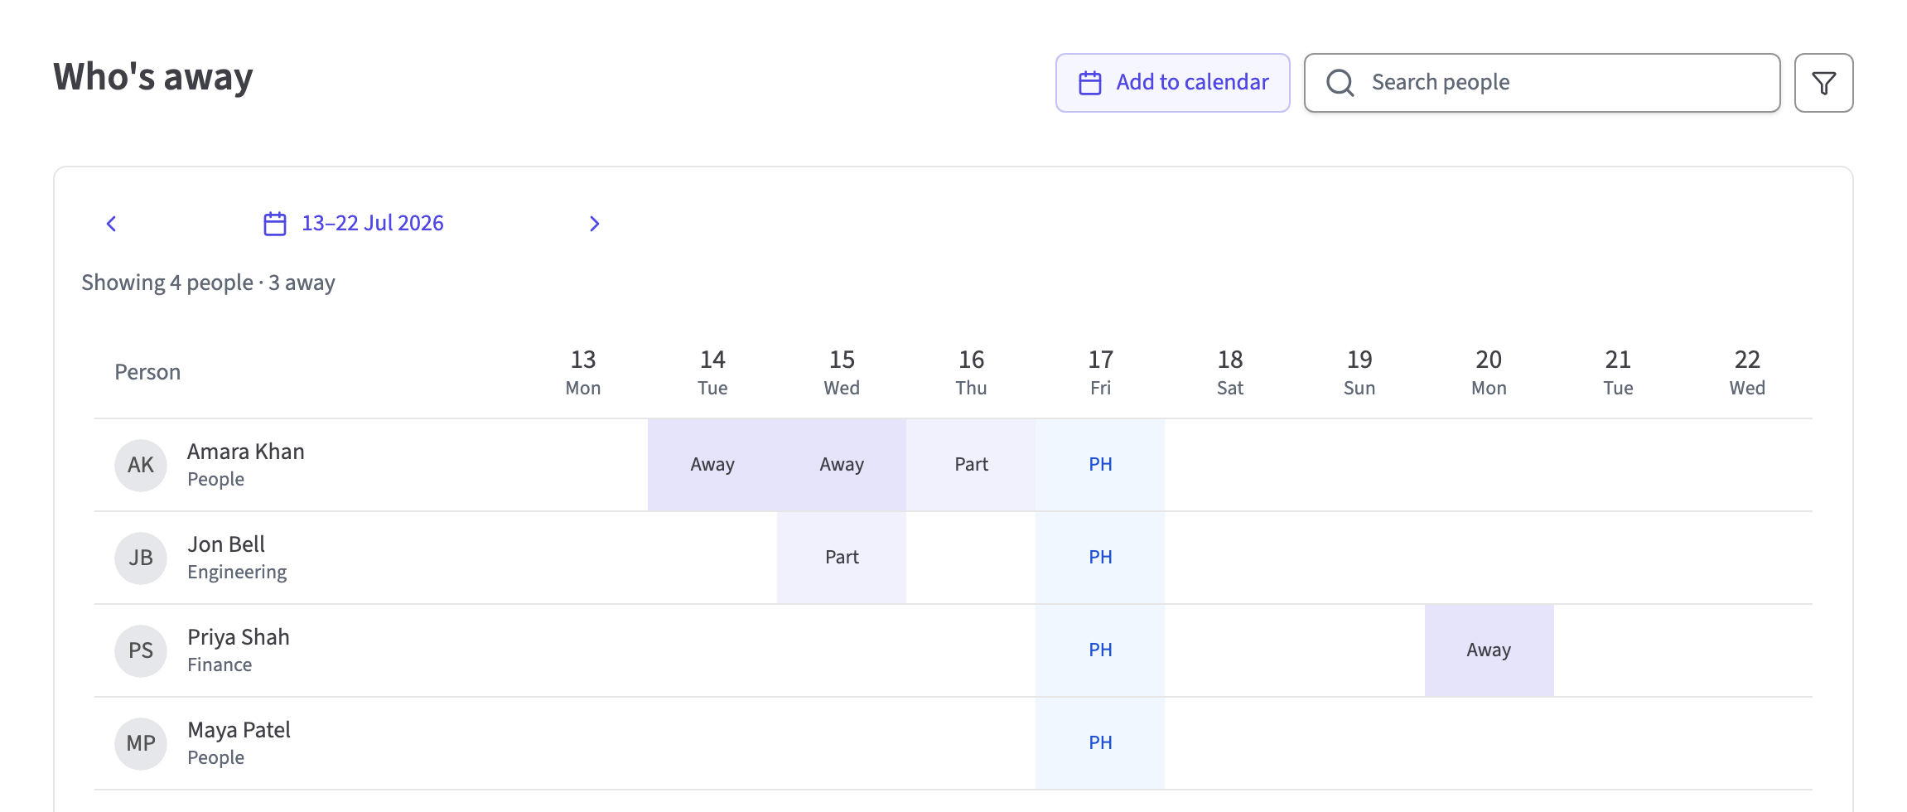Click the 18 Sat column header
This screenshot has width=1907, height=812.
click(x=1230, y=372)
